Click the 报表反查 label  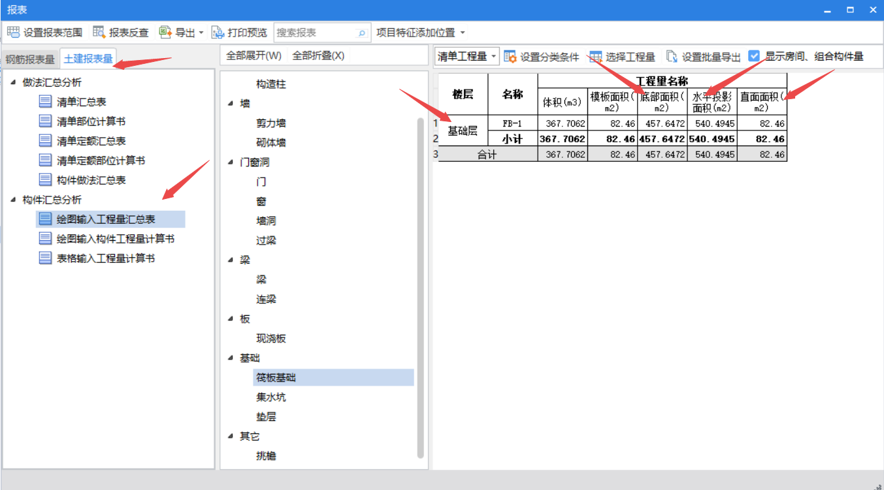coord(129,33)
